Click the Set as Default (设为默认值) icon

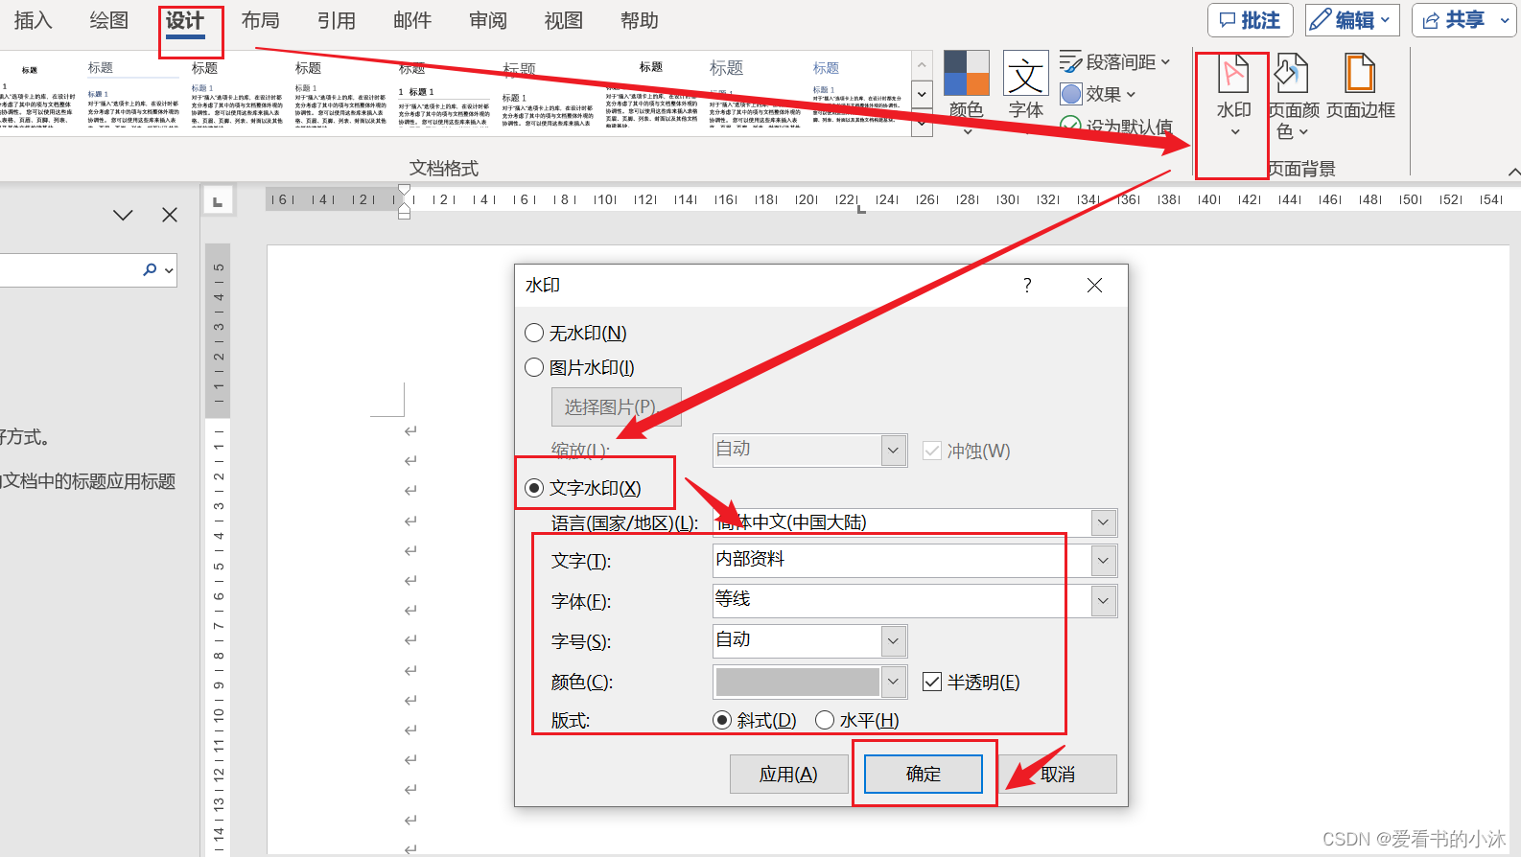point(1070,126)
